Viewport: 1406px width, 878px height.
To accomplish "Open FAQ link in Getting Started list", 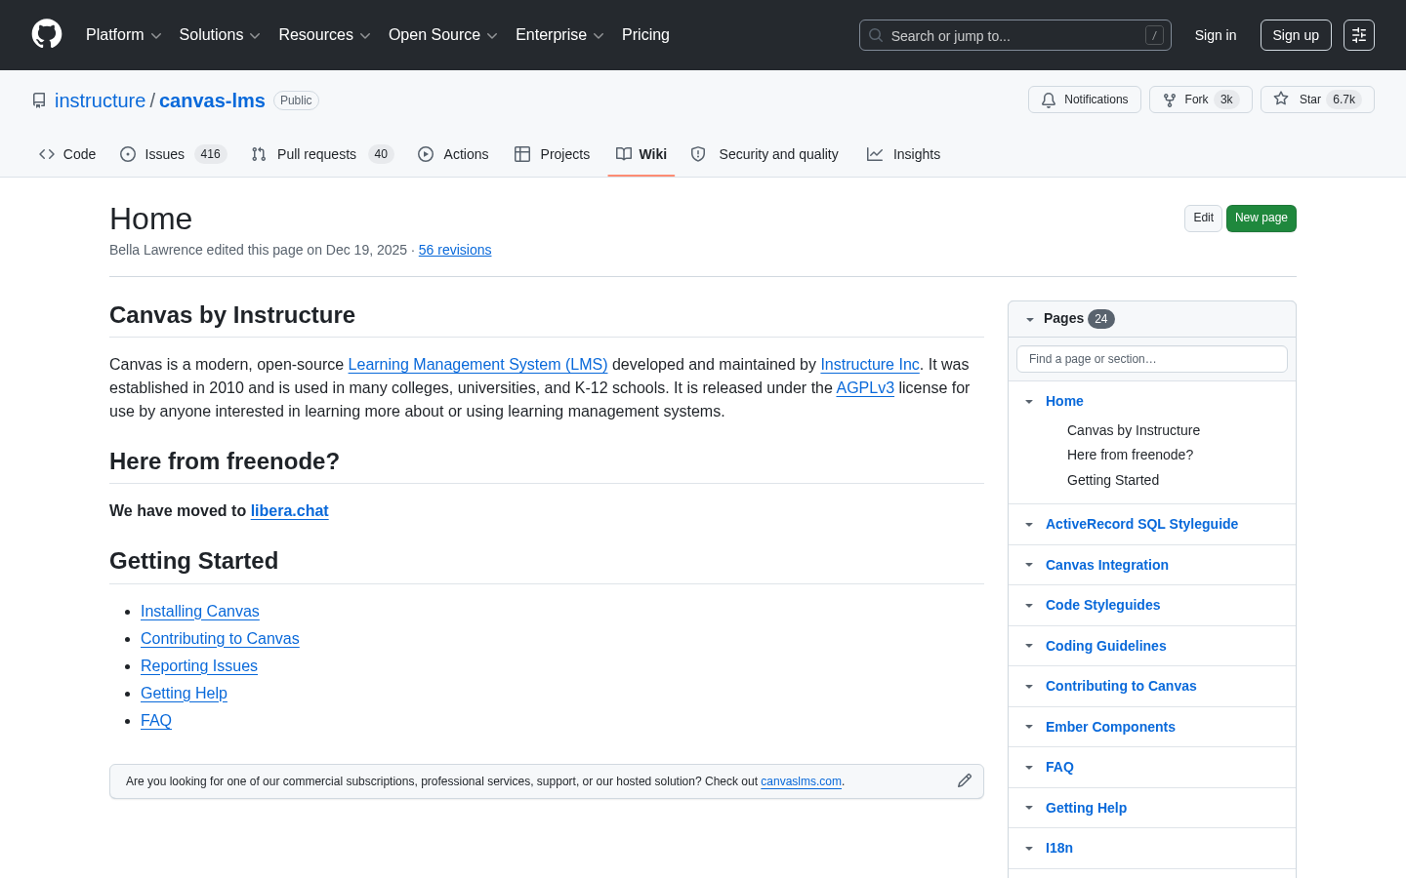I will pyautogui.click(x=156, y=720).
